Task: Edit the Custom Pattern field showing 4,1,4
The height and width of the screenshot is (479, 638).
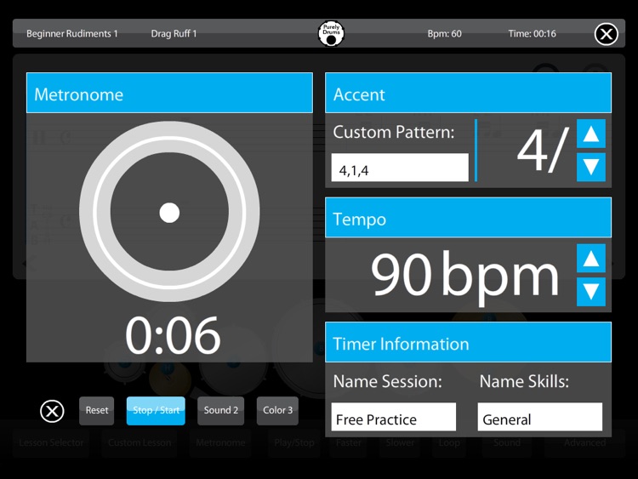Action: (x=400, y=168)
